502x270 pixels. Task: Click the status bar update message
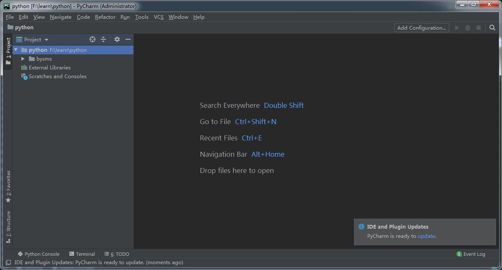(99, 262)
